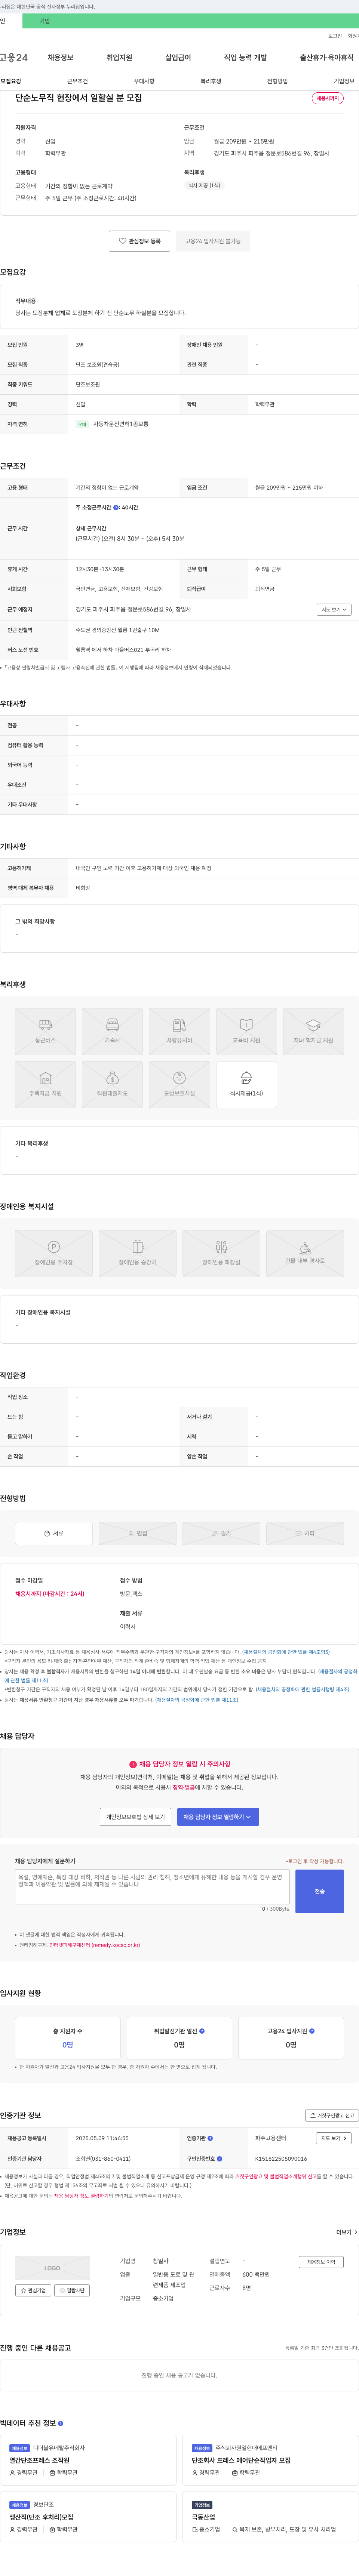Jump to 기업정보 section tab
The image size is (359, 2576).
pos(344,81)
